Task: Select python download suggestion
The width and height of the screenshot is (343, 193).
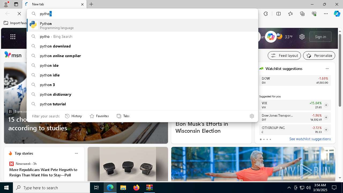Action: pos(142,46)
